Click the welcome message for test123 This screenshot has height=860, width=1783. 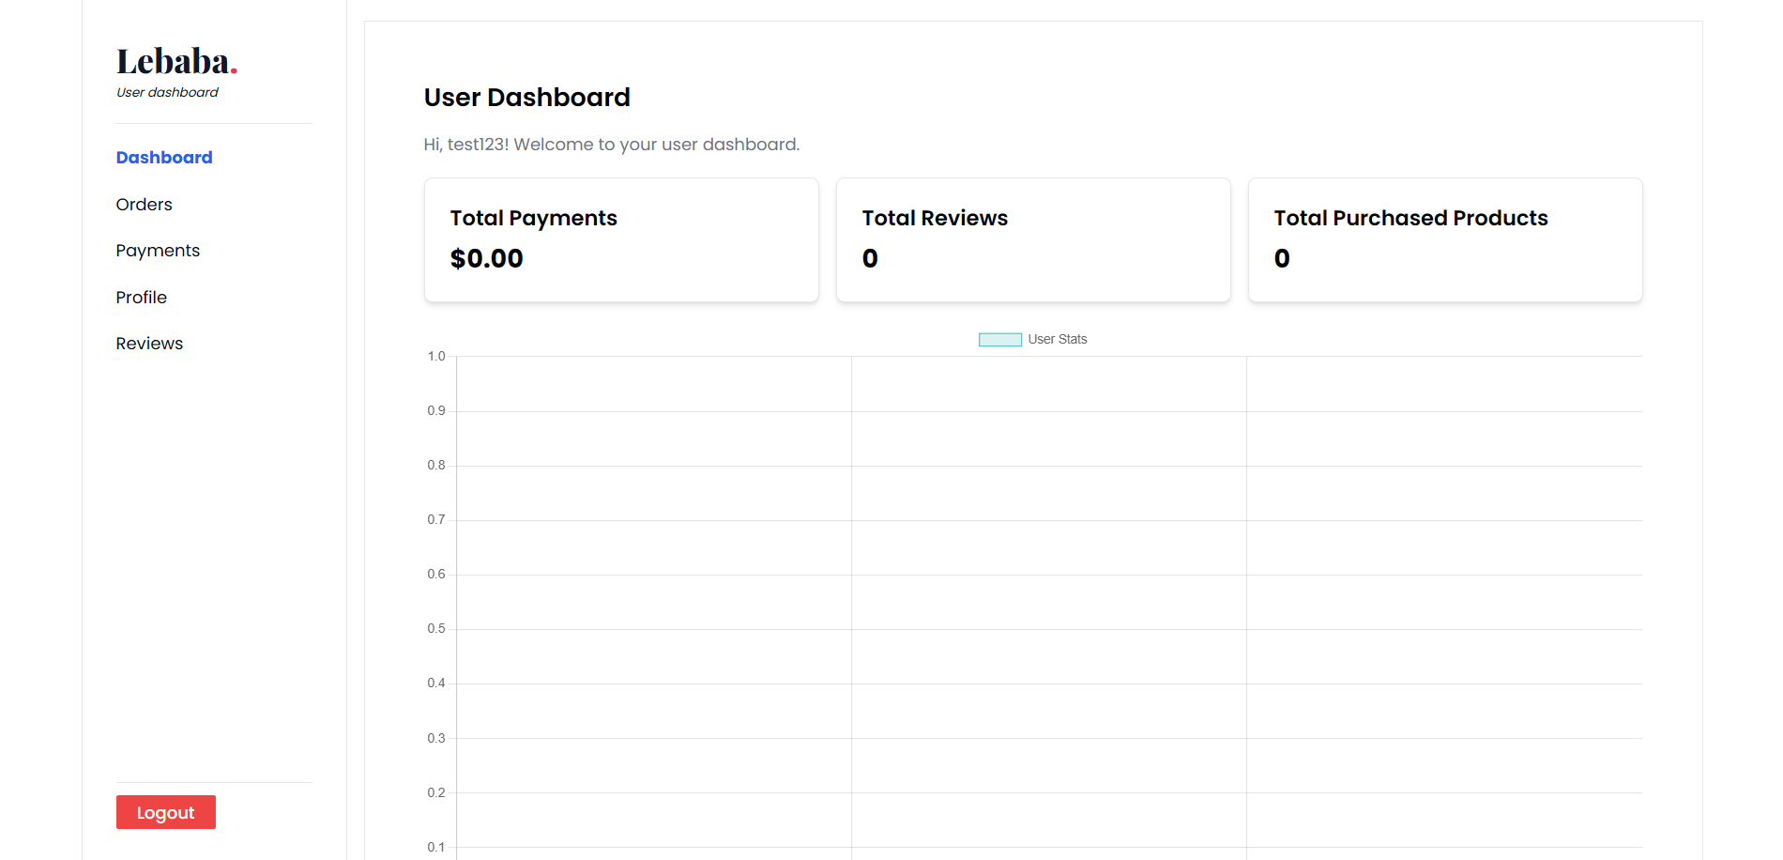tap(611, 145)
